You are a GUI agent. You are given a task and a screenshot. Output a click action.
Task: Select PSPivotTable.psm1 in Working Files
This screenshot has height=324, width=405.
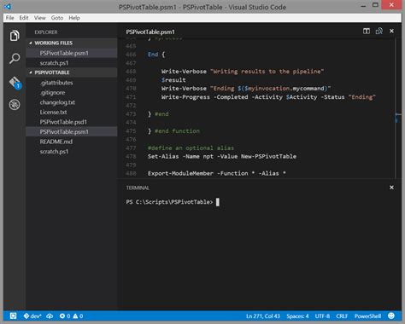[x=72, y=53]
